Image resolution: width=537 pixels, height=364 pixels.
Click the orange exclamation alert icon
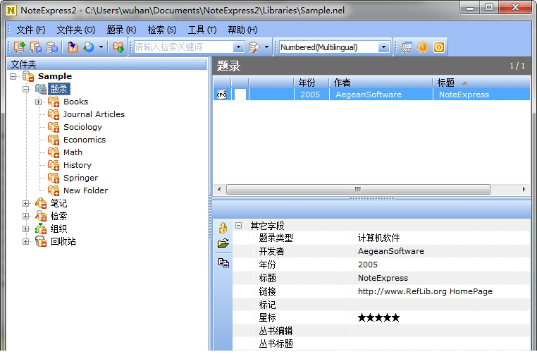423,47
